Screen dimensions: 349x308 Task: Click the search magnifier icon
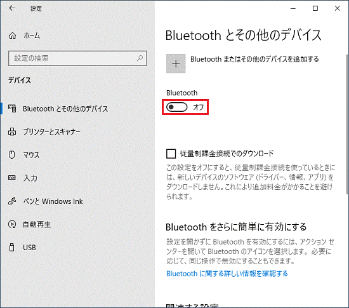(140, 58)
